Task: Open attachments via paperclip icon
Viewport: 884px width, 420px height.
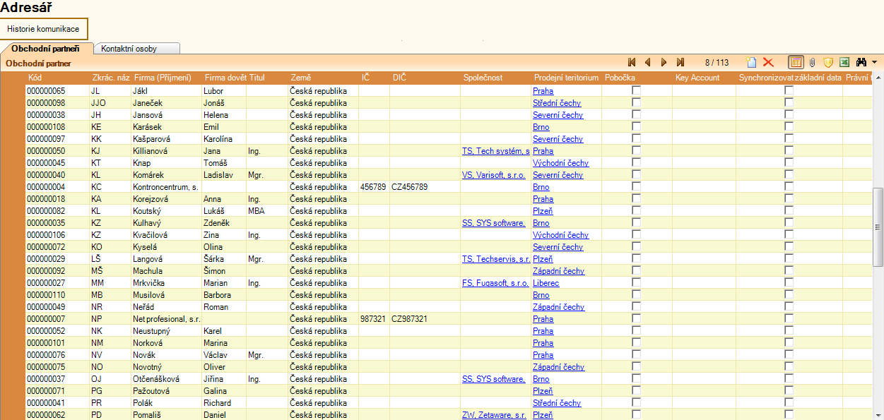Action: coord(813,62)
